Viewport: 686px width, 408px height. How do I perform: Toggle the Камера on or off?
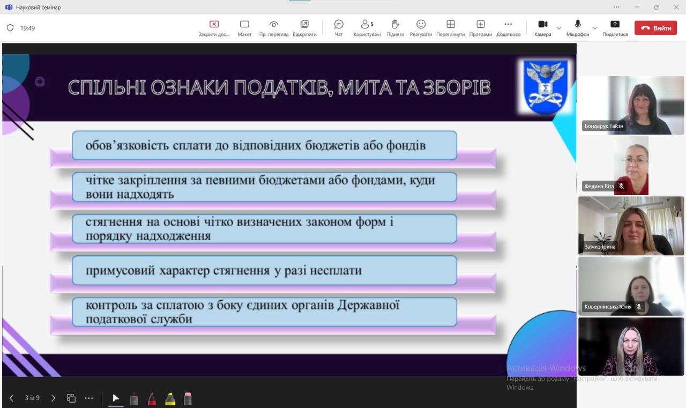tap(542, 28)
